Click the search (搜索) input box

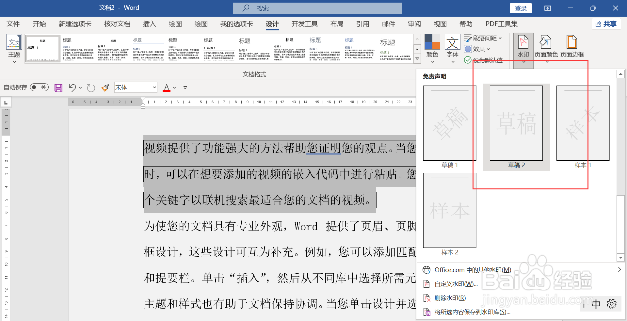317,8
